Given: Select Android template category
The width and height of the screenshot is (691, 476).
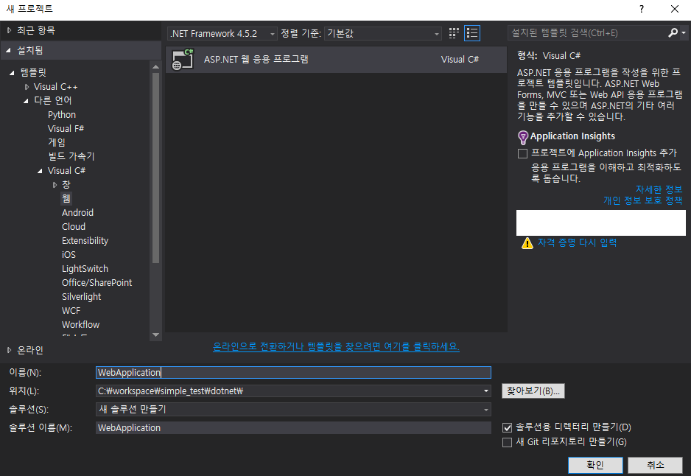Looking at the screenshot, I should (77, 212).
